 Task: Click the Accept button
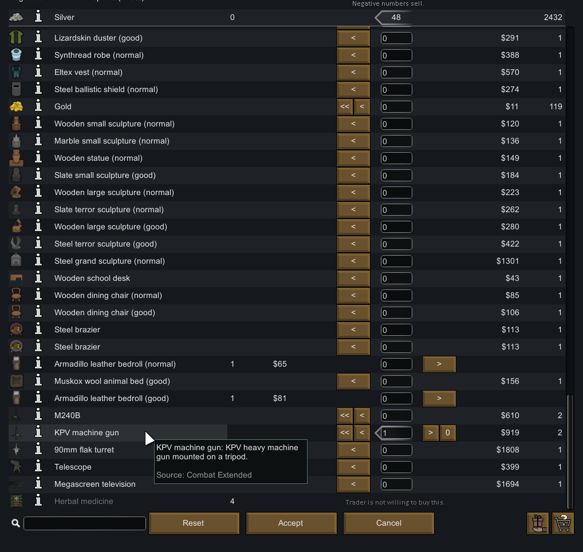(291, 523)
